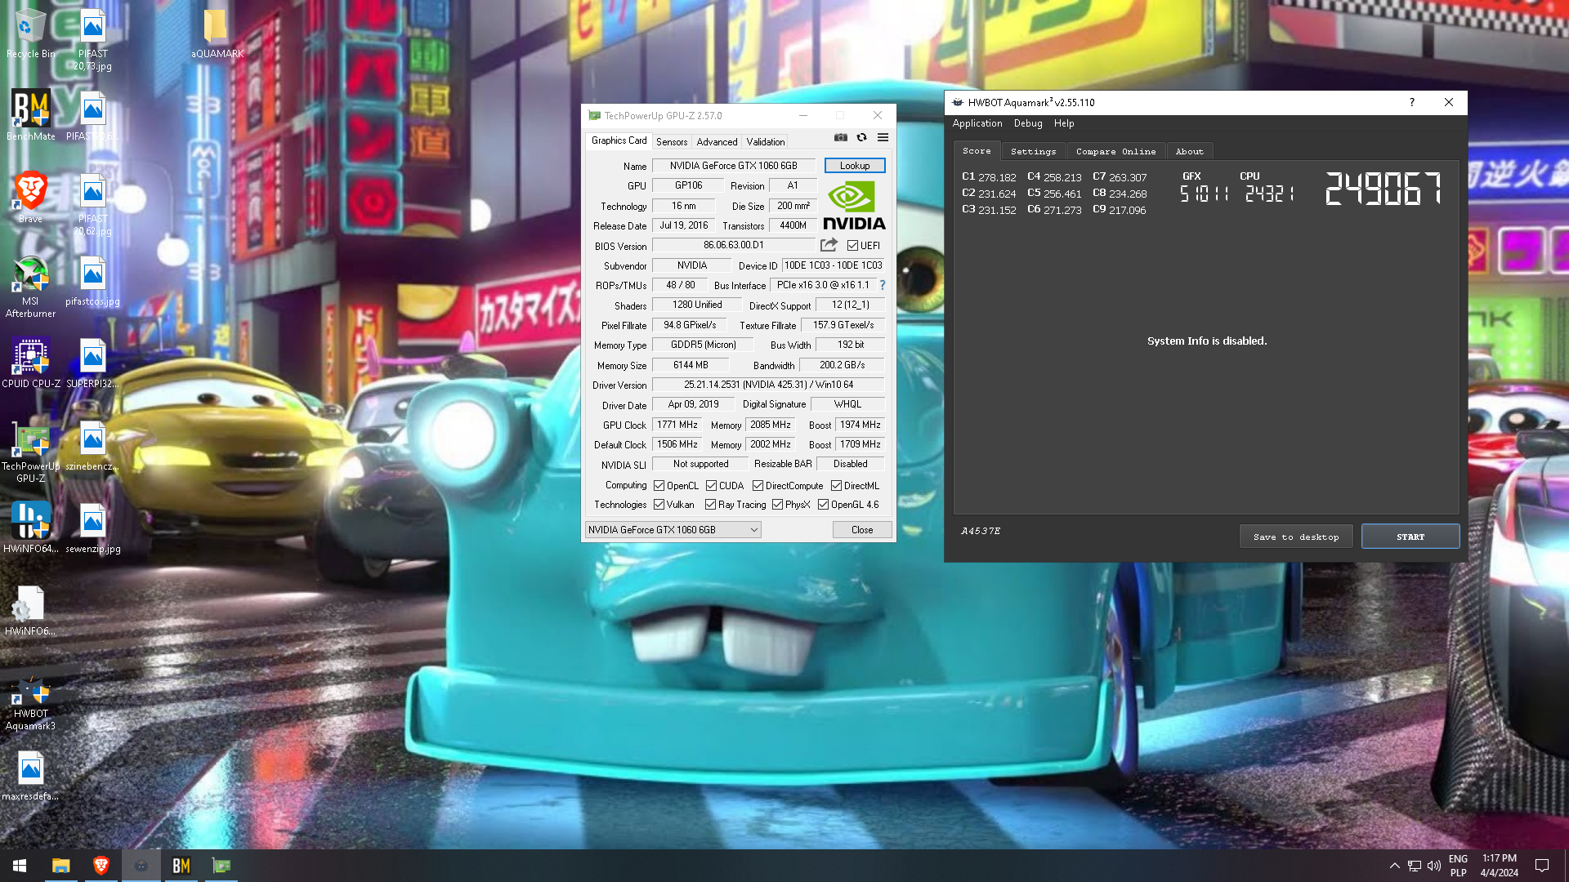1569x882 pixels.
Task: Open File Explorer from taskbar
Action: coord(60,866)
